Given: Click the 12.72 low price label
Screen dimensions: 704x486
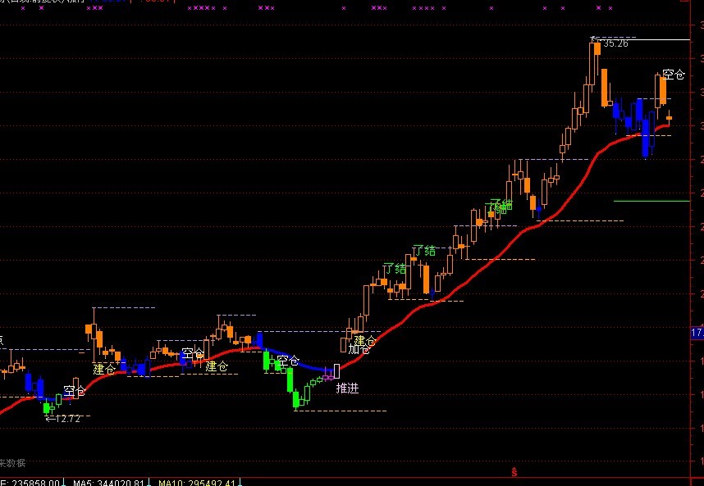Looking at the screenshot, I should click(68, 419).
